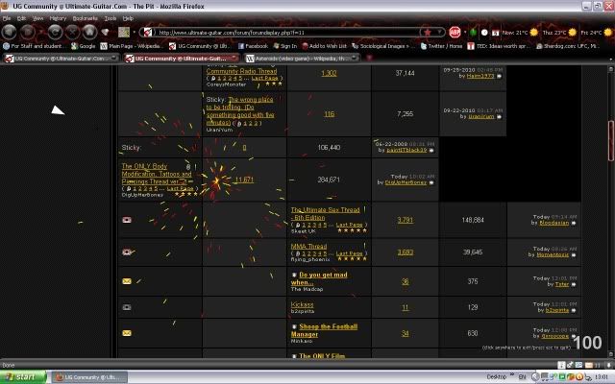615x384 pixels.
Task: Stop loading with the Stop button
Action: tap(72, 32)
